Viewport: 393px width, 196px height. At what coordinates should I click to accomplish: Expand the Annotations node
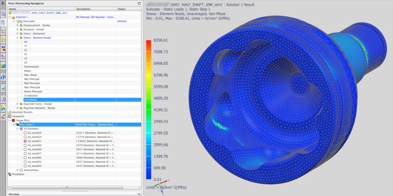click(x=17, y=170)
